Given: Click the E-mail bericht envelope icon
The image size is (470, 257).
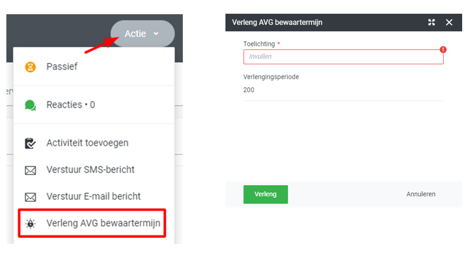Looking at the screenshot, I should click(30, 197).
